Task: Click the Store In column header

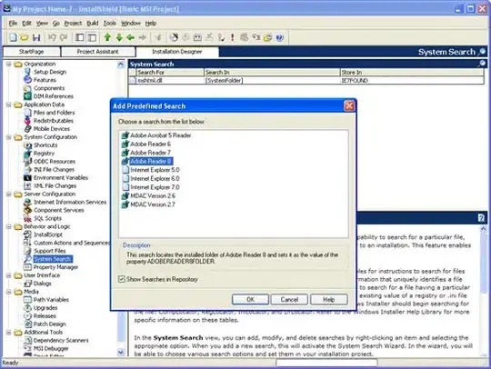Action: coord(412,73)
